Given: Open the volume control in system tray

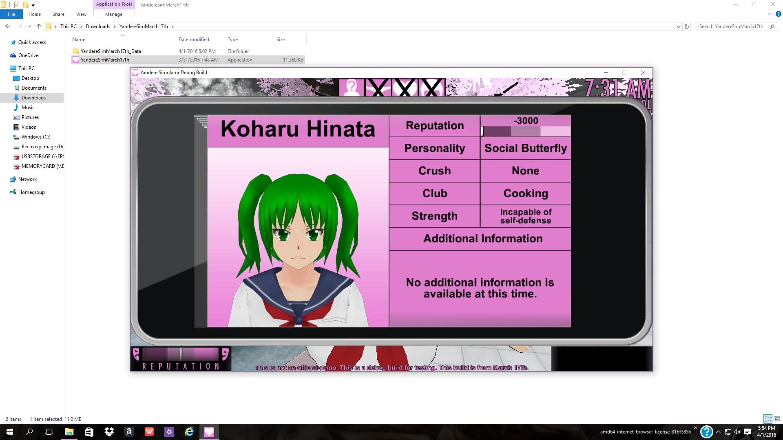Looking at the screenshot, I should (x=737, y=432).
